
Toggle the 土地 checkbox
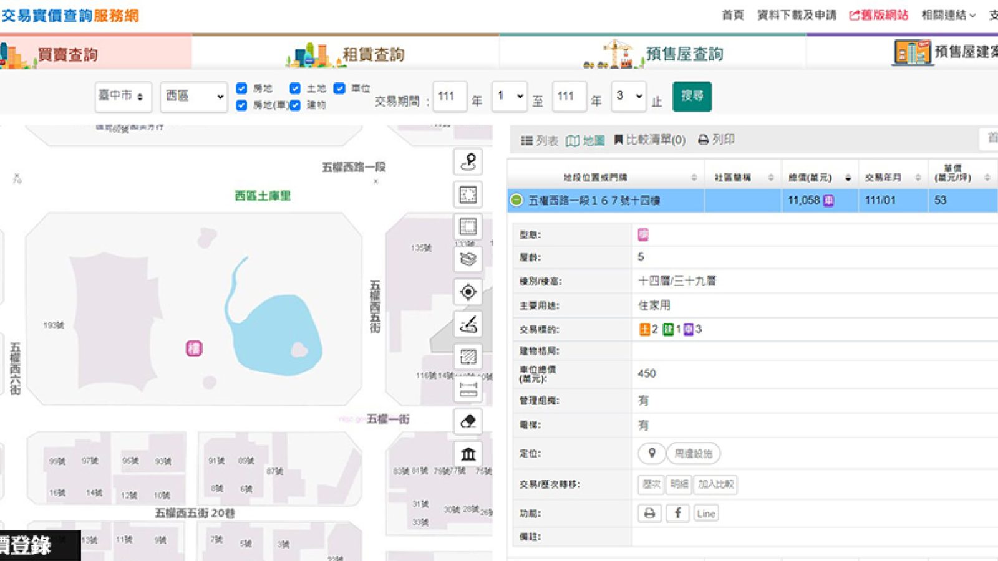(295, 89)
